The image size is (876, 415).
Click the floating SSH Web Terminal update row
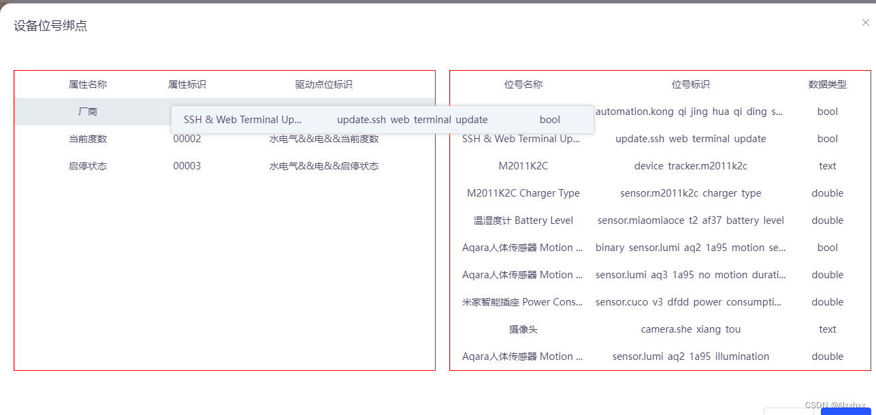pos(381,119)
